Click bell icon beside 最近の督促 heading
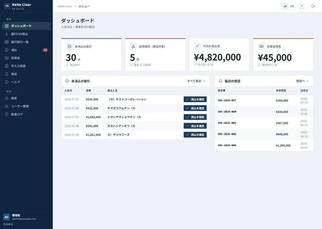322x229 pixels. coord(221,81)
